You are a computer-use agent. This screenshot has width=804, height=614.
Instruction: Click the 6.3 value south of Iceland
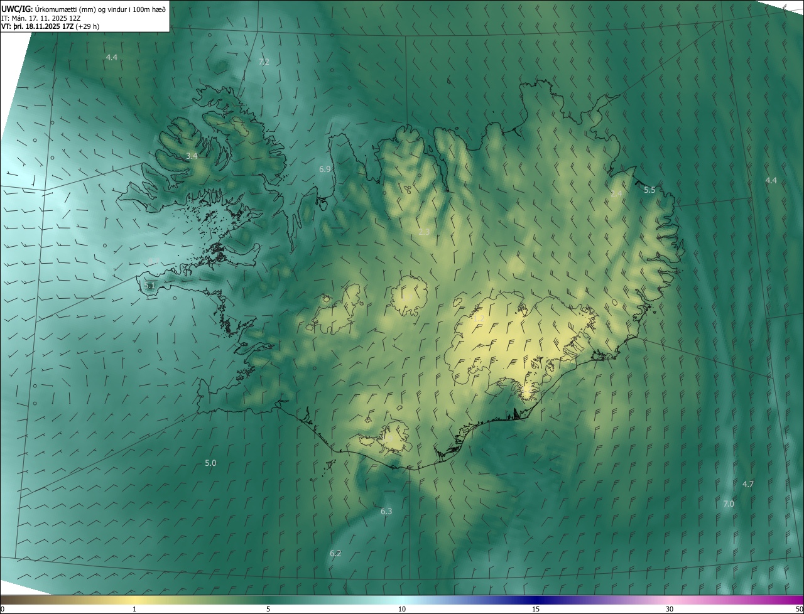386,512
